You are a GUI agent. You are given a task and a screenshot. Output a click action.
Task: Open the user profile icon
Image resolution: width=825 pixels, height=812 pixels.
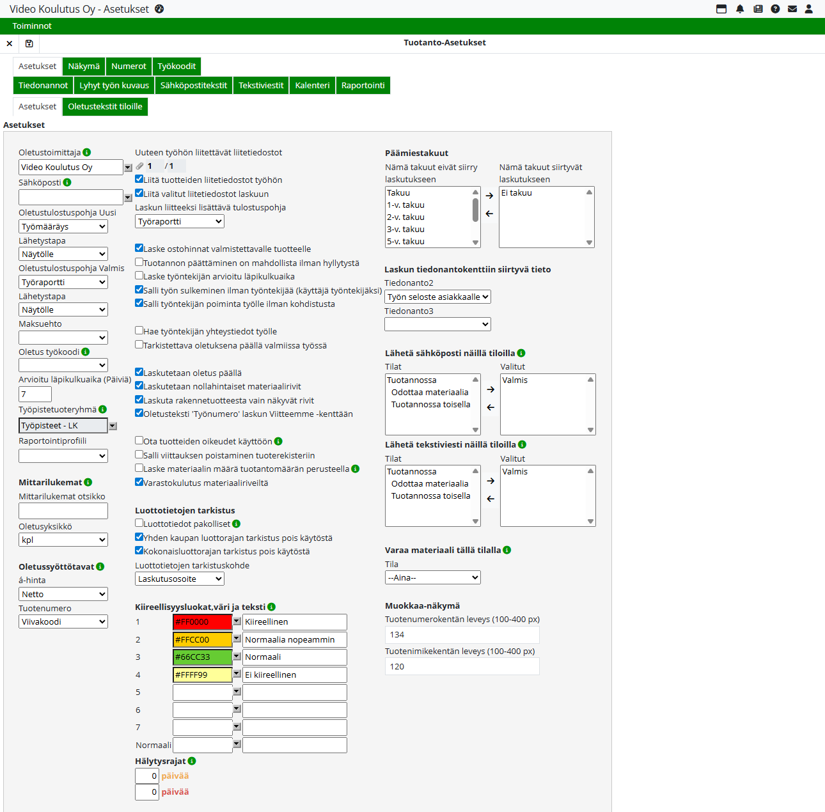809,9
